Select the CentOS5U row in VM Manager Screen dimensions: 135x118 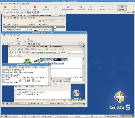pos(34,27)
